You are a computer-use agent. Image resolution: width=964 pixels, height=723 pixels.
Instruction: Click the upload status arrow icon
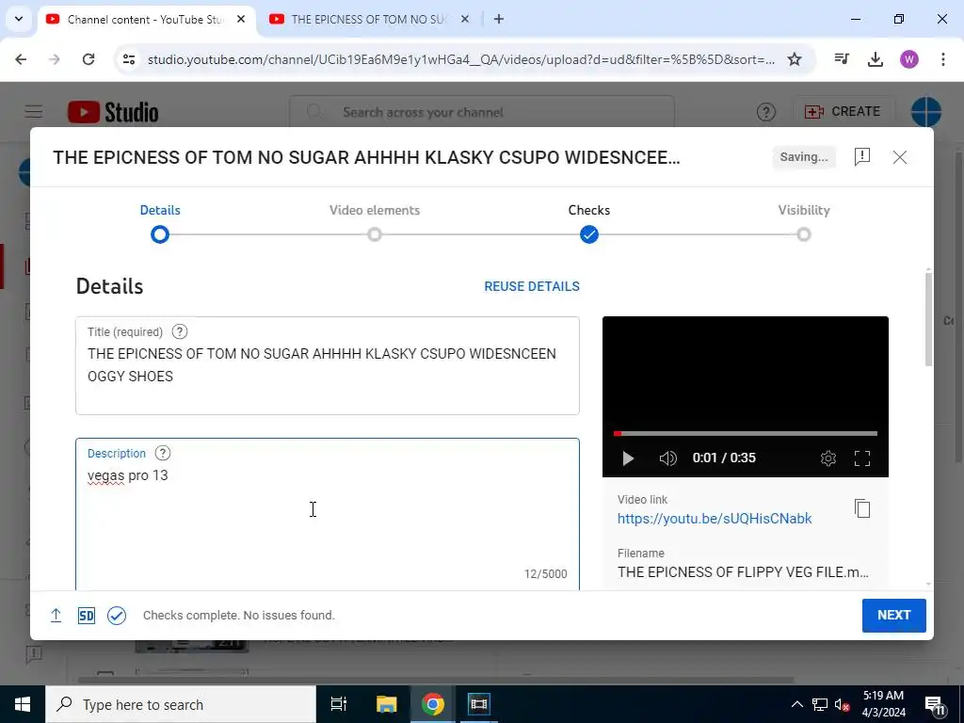(x=56, y=615)
